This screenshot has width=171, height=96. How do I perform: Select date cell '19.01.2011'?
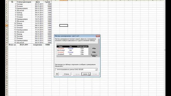tap(38, 34)
